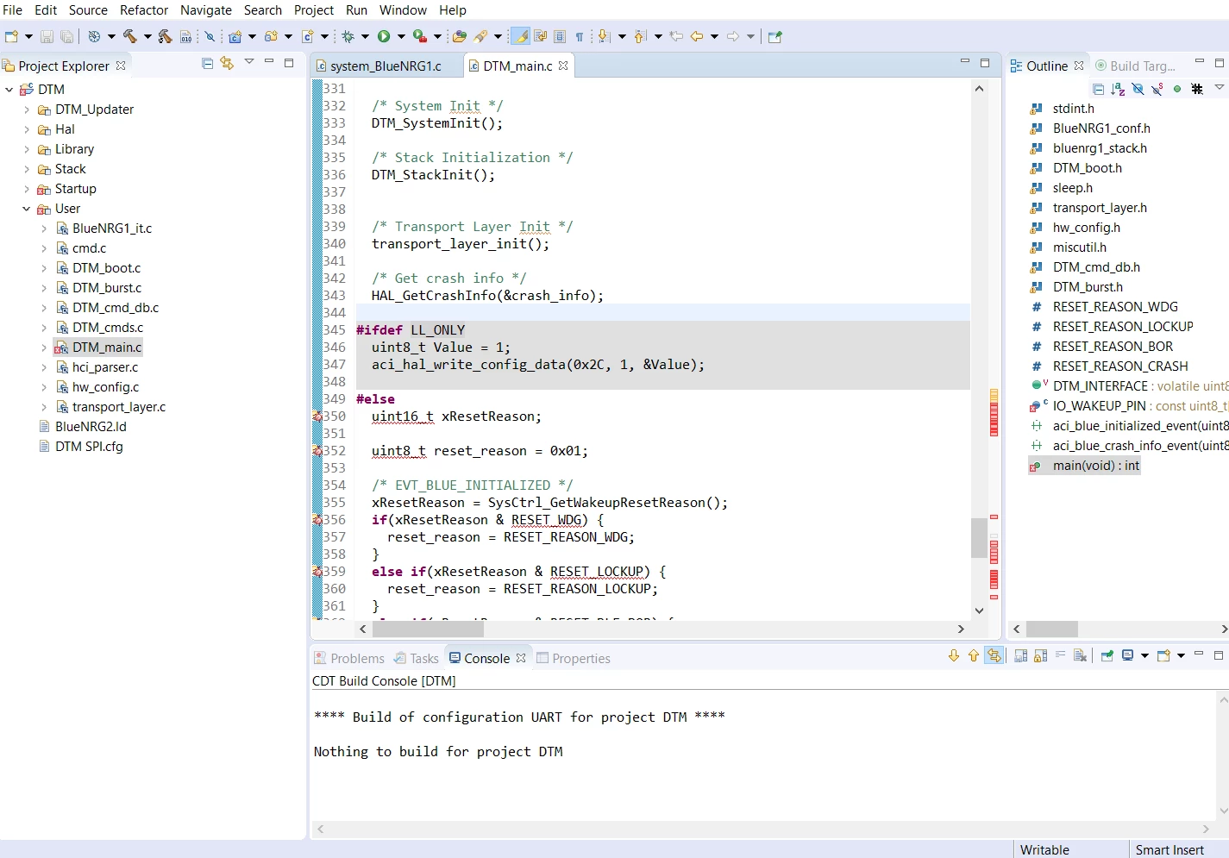Collapse All in Outline view
This screenshot has height=858, width=1229.
pos(1098,89)
